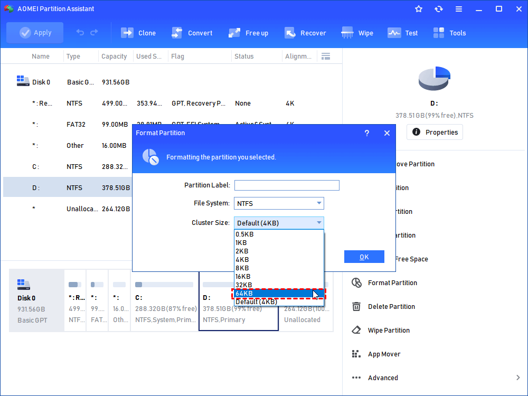Screen dimensions: 528x396
Task: Click the help question mark in dialog
Action: point(367,133)
